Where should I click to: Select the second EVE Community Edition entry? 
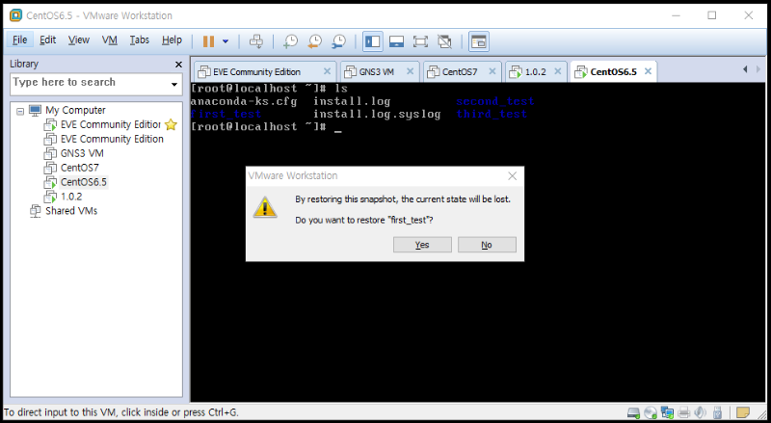click(x=112, y=139)
